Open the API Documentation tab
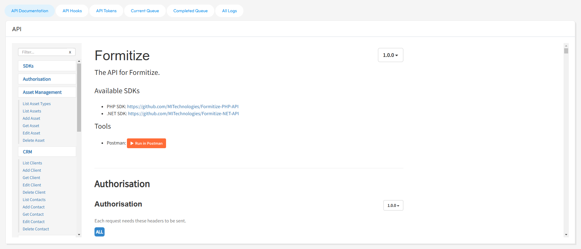 coord(30,11)
